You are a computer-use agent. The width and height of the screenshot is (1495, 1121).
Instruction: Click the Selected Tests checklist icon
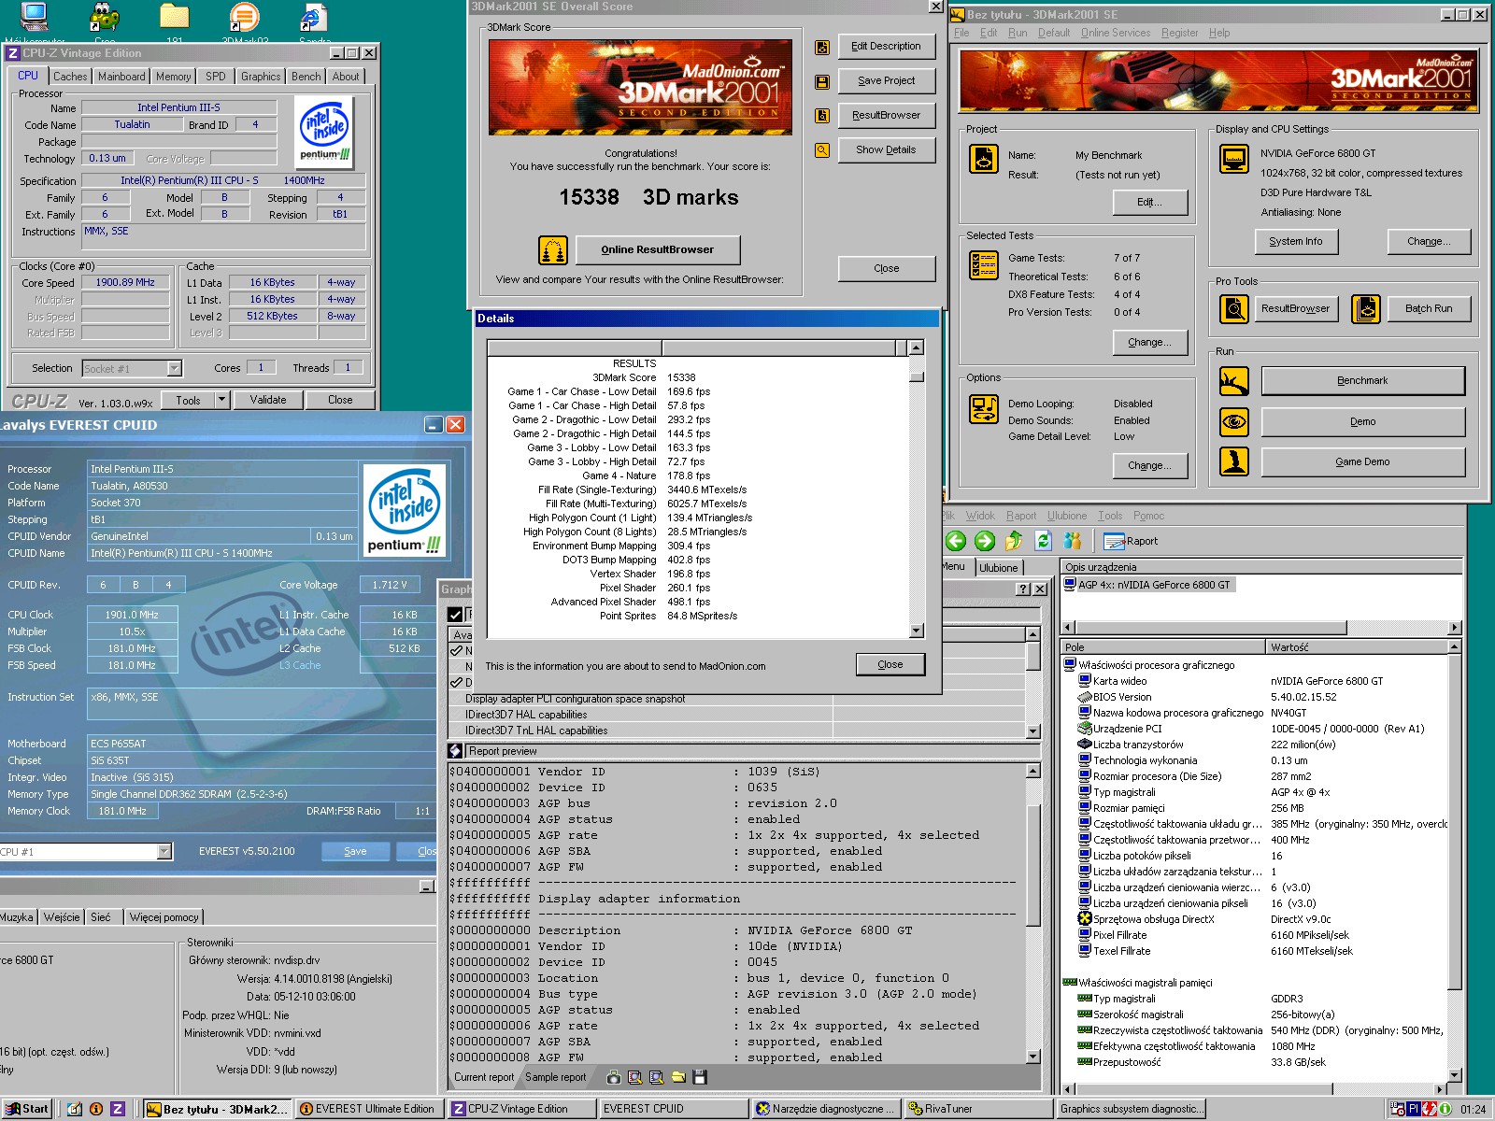(x=983, y=265)
